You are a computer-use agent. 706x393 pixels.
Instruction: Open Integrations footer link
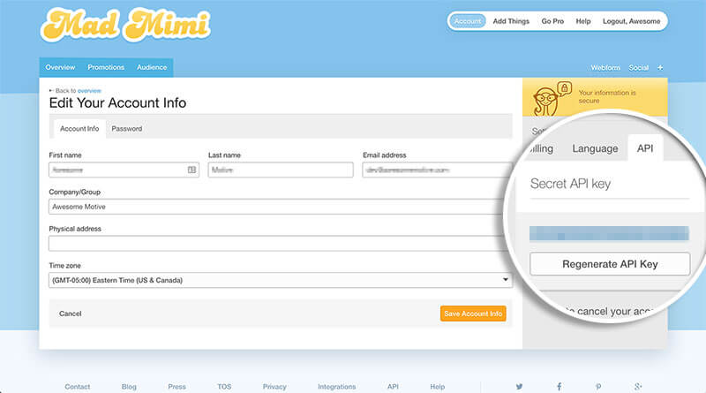pyautogui.click(x=336, y=386)
